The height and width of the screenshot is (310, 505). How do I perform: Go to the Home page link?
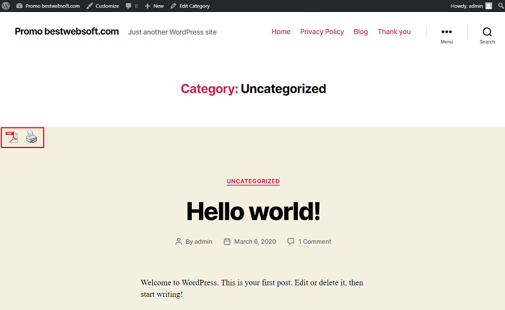coord(281,32)
